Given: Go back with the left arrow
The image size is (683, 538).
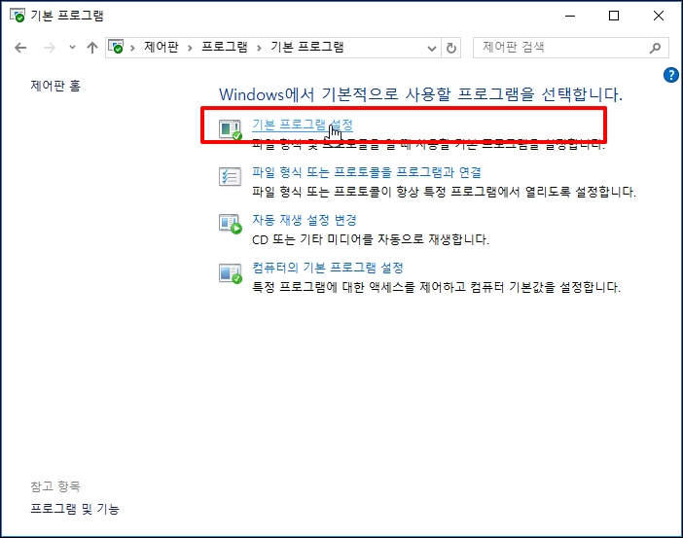Looking at the screenshot, I should click(20, 48).
